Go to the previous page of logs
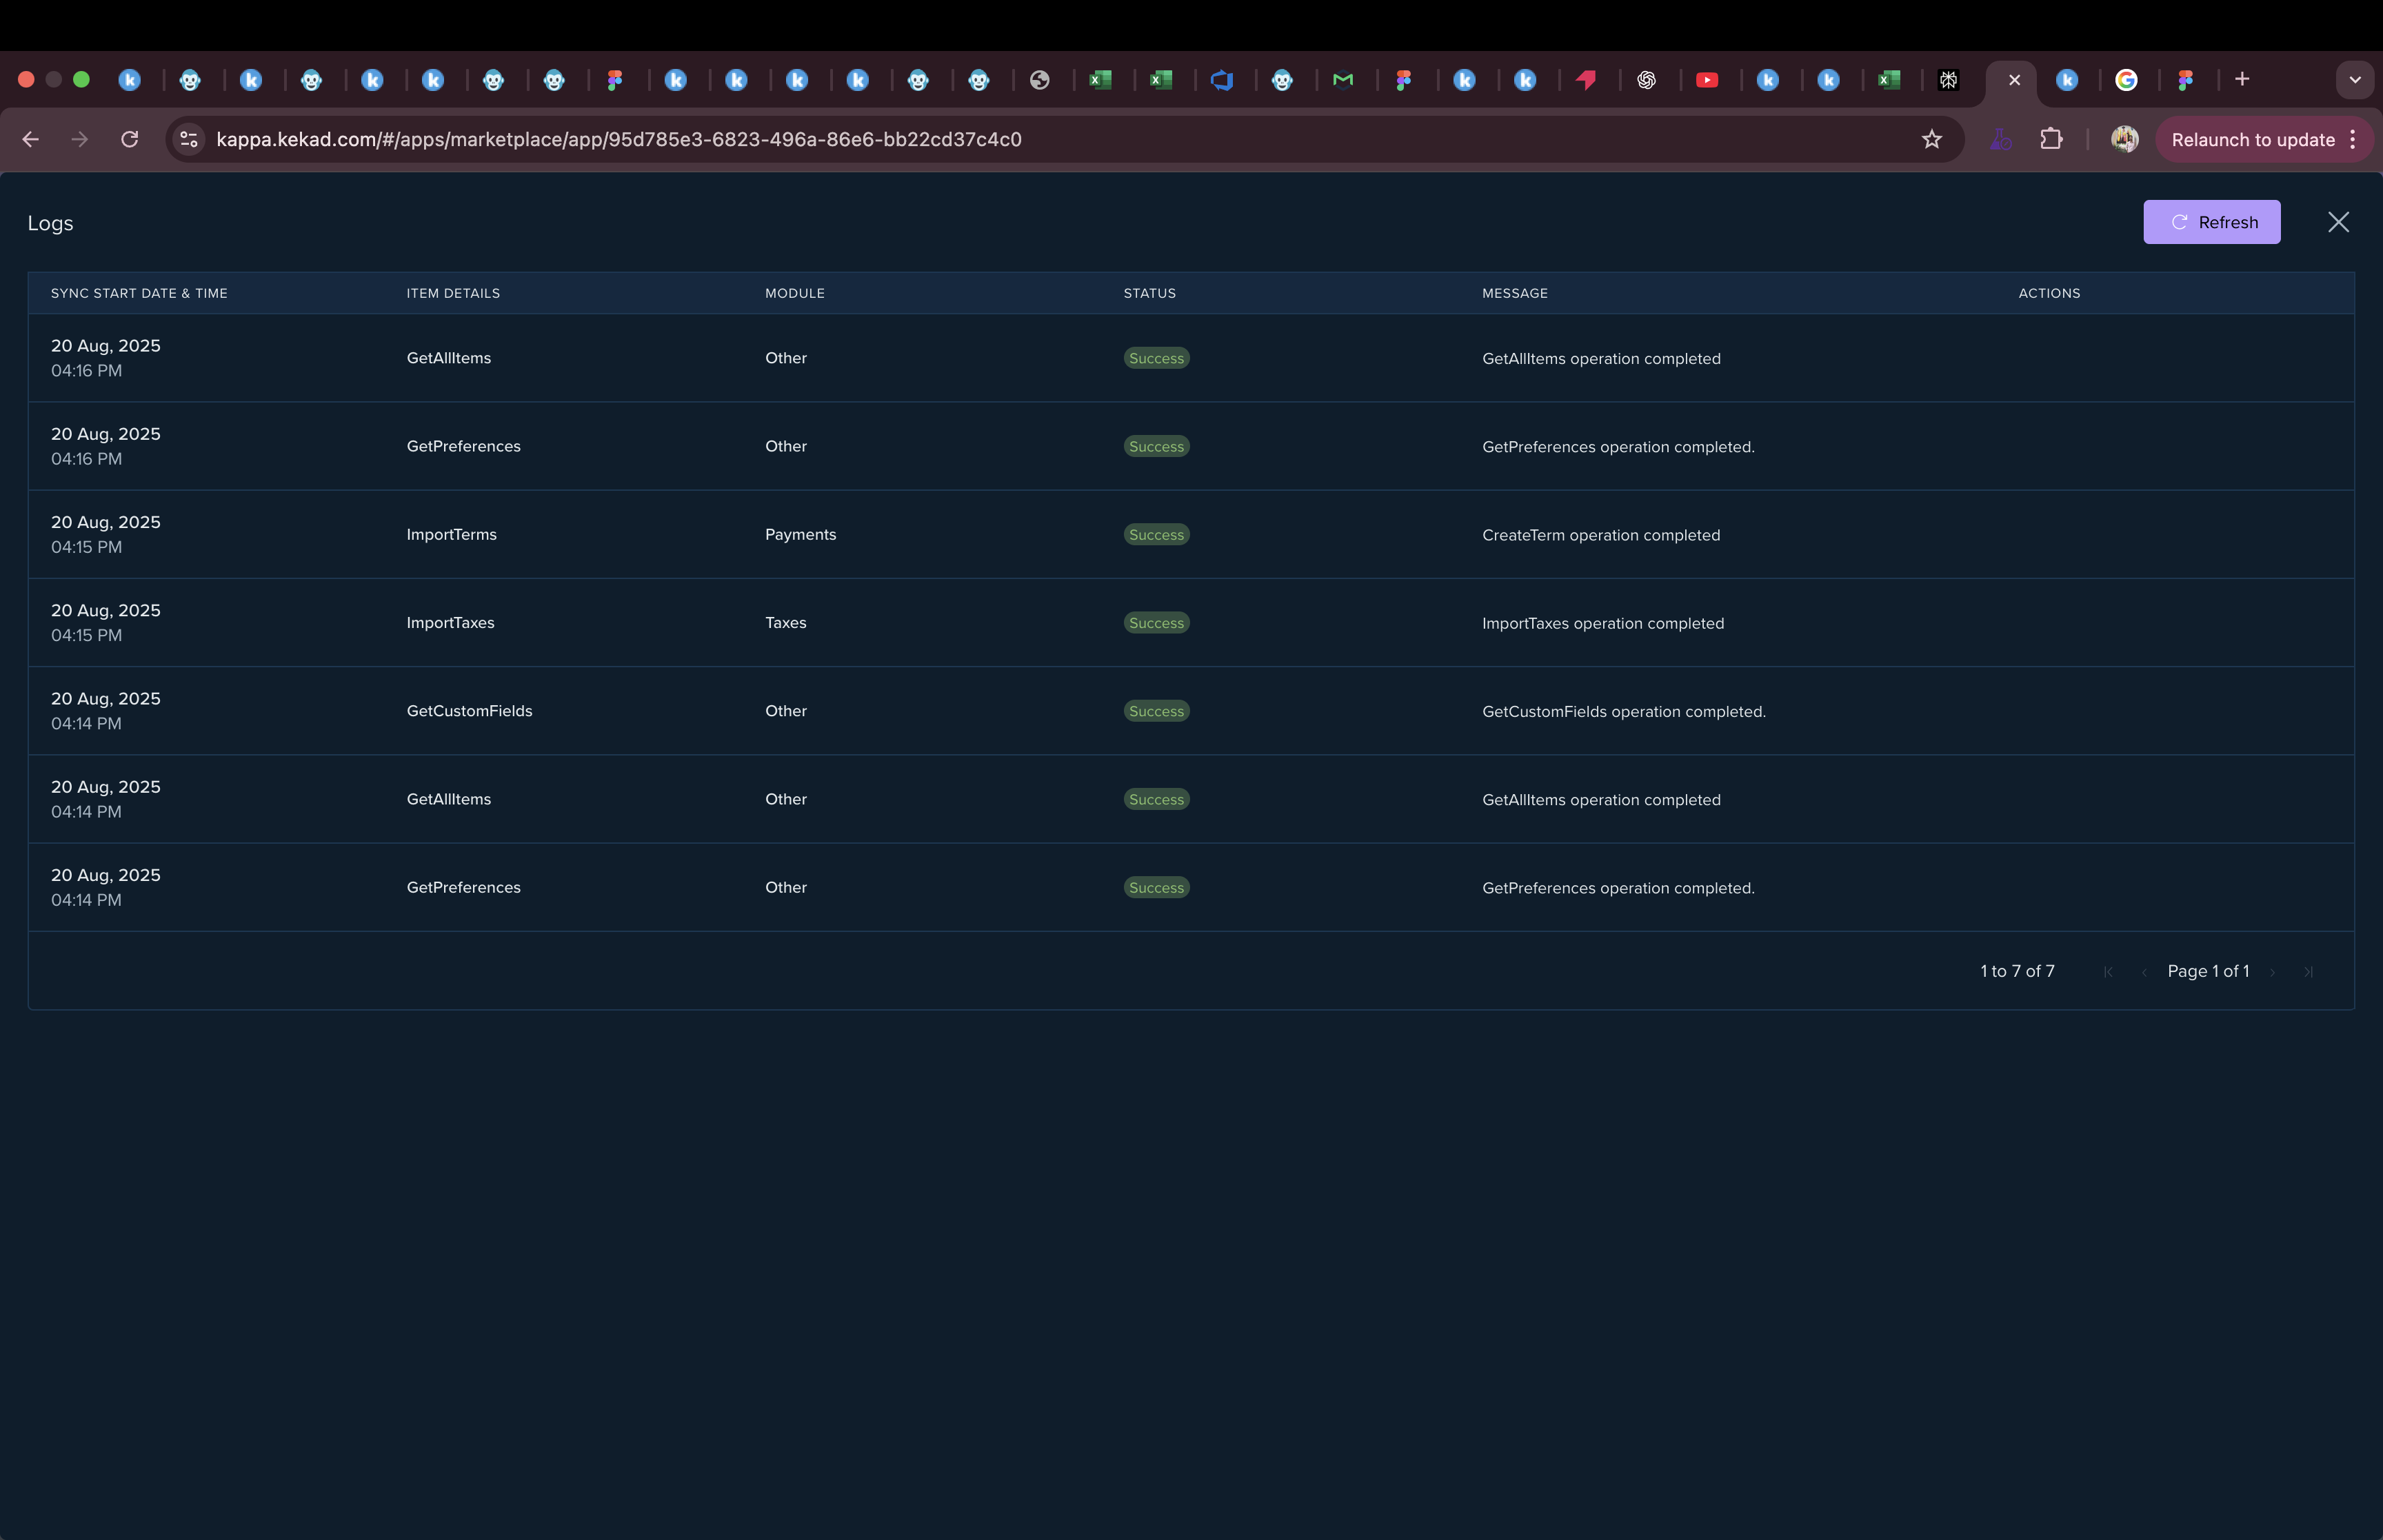This screenshot has height=1540, width=2383. pyautogui.click(x=2143, y=972)
